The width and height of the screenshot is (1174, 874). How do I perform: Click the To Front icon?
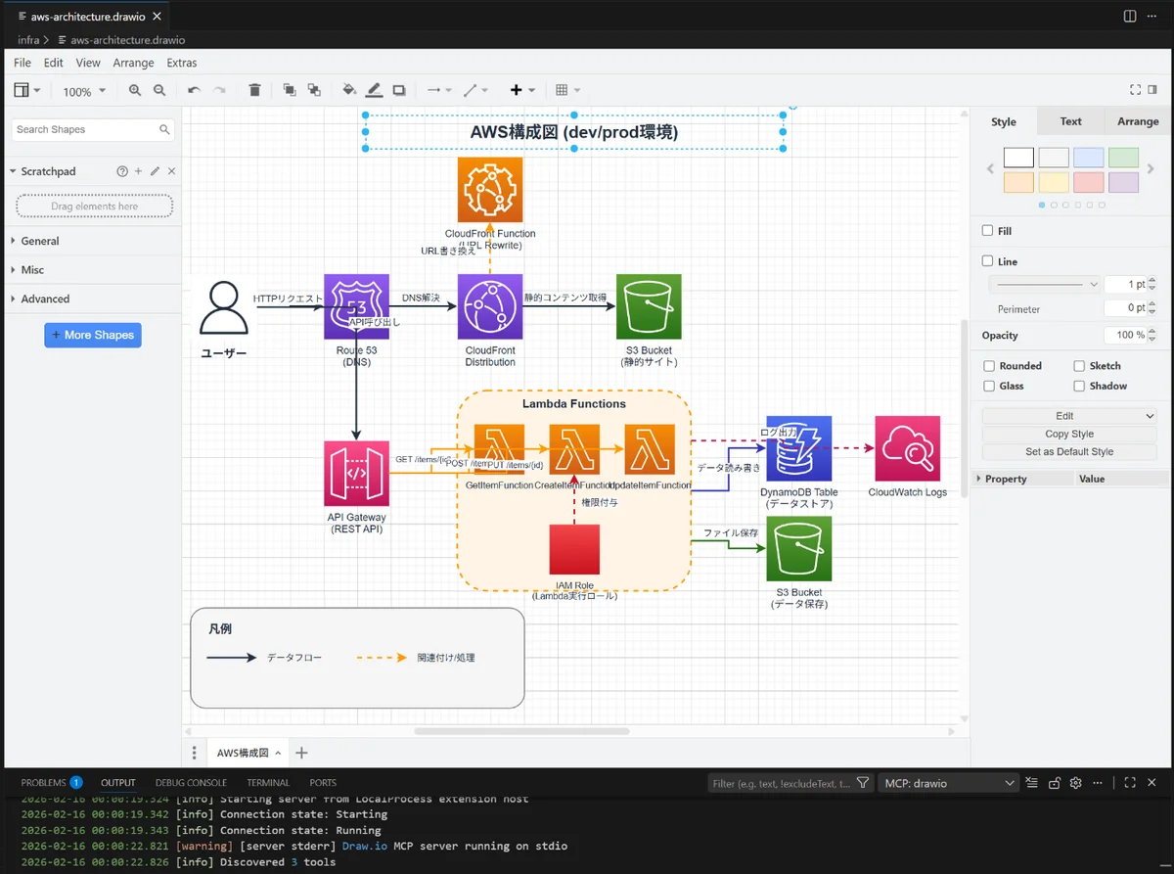click(x=290, y=89)
